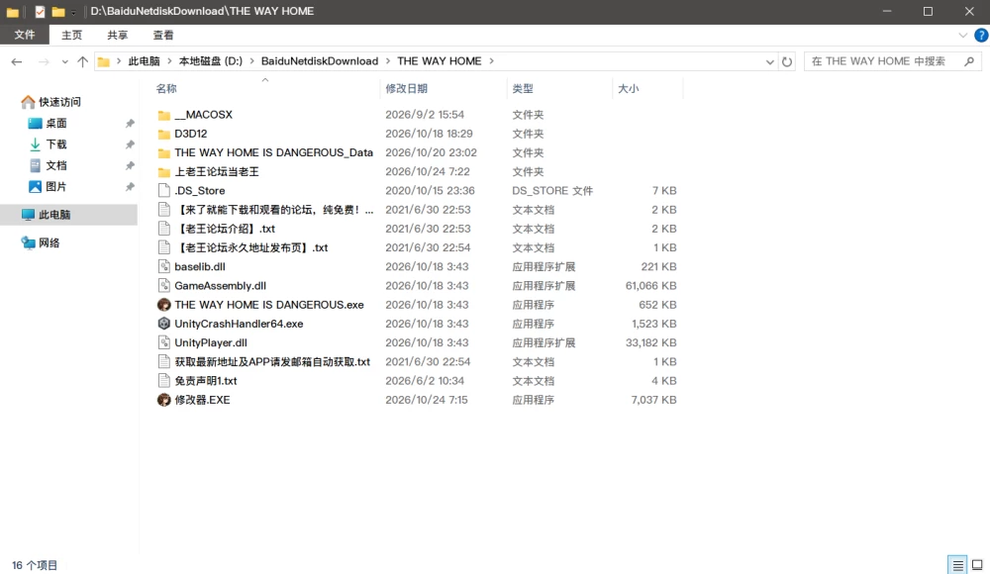Image resolution: width=990 pixels, height=574 pixels.
Task: Click the 2026/10/24 7:15 date cell
Action: point(426,400)
